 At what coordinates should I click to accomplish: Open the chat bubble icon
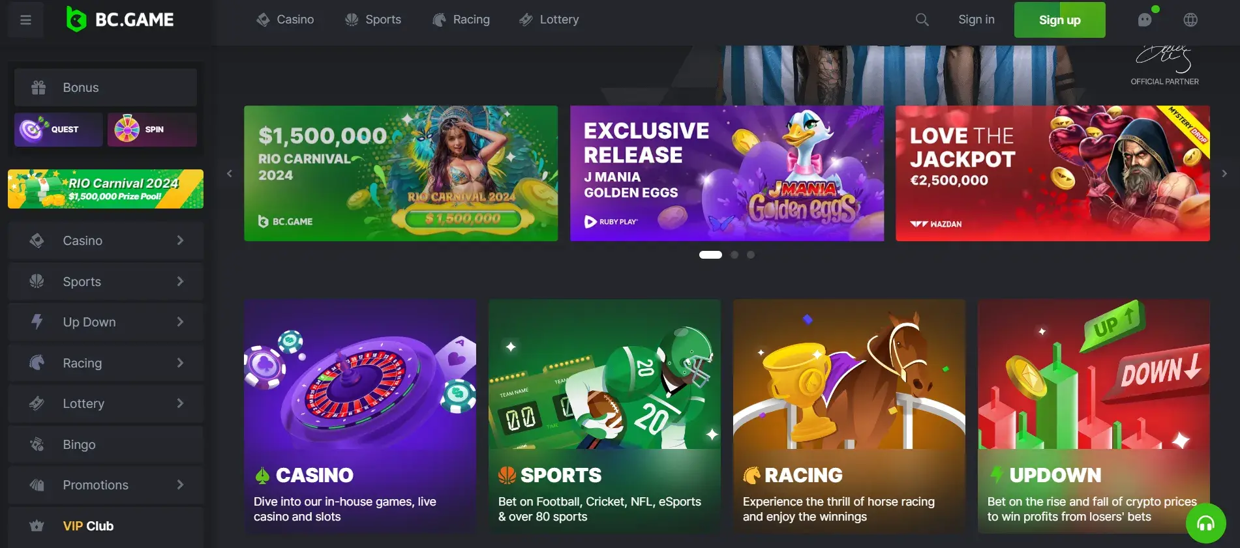[1145, 20]
